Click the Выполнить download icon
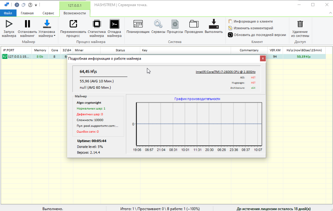This screenshot has width=333, height=211. (x=214, y=24)
